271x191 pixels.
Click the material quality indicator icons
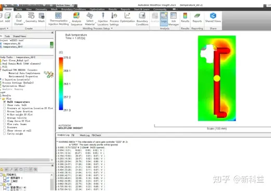tap(49, 75)
